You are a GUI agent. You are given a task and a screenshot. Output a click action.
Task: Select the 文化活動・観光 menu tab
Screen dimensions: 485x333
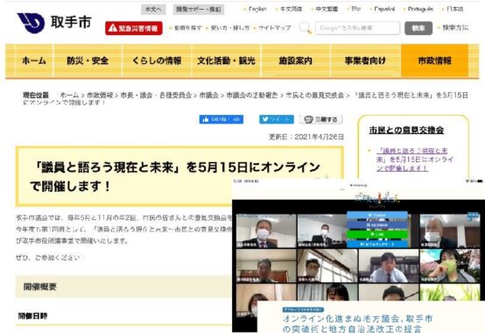(227, 60)
